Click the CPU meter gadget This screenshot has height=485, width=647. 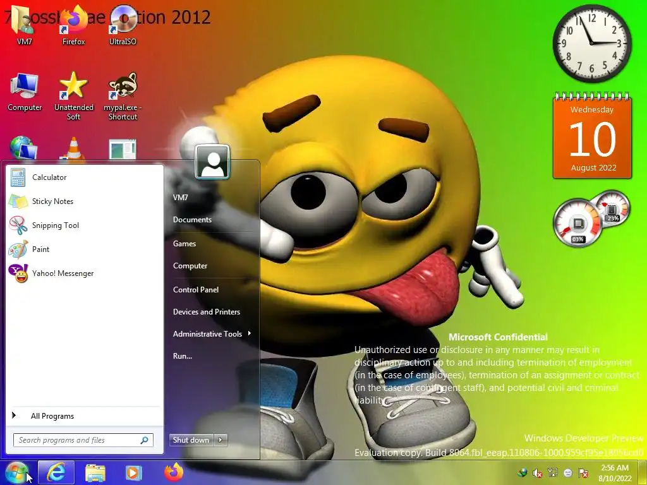coord(591,219)
